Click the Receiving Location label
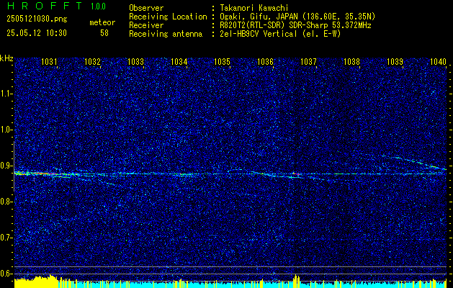 168,17
